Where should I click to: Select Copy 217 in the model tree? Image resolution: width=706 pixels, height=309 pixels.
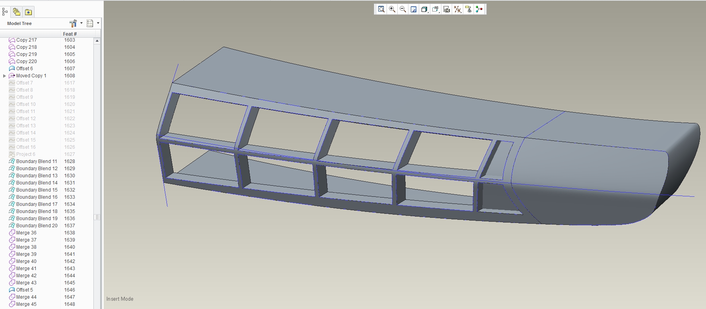[26, 40]
